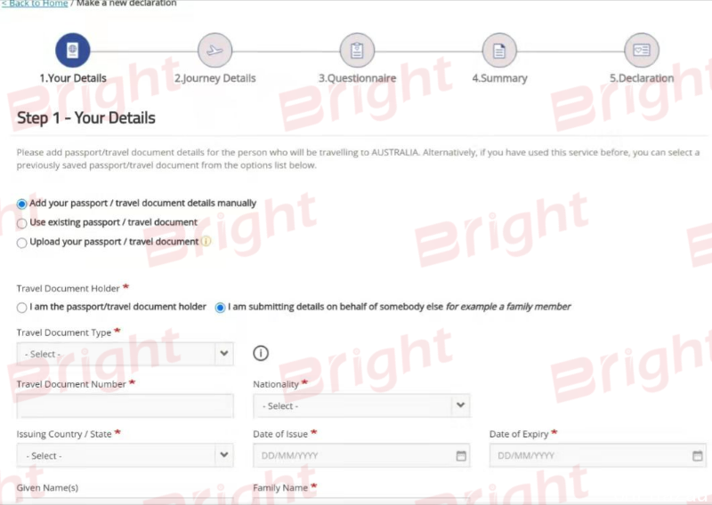Select submitting on behalf of somebody else

[x=220, y=308]
